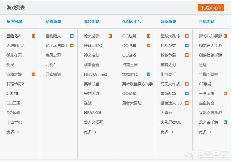Open the 王者荣耀 game link

click(x=207, y=94)
